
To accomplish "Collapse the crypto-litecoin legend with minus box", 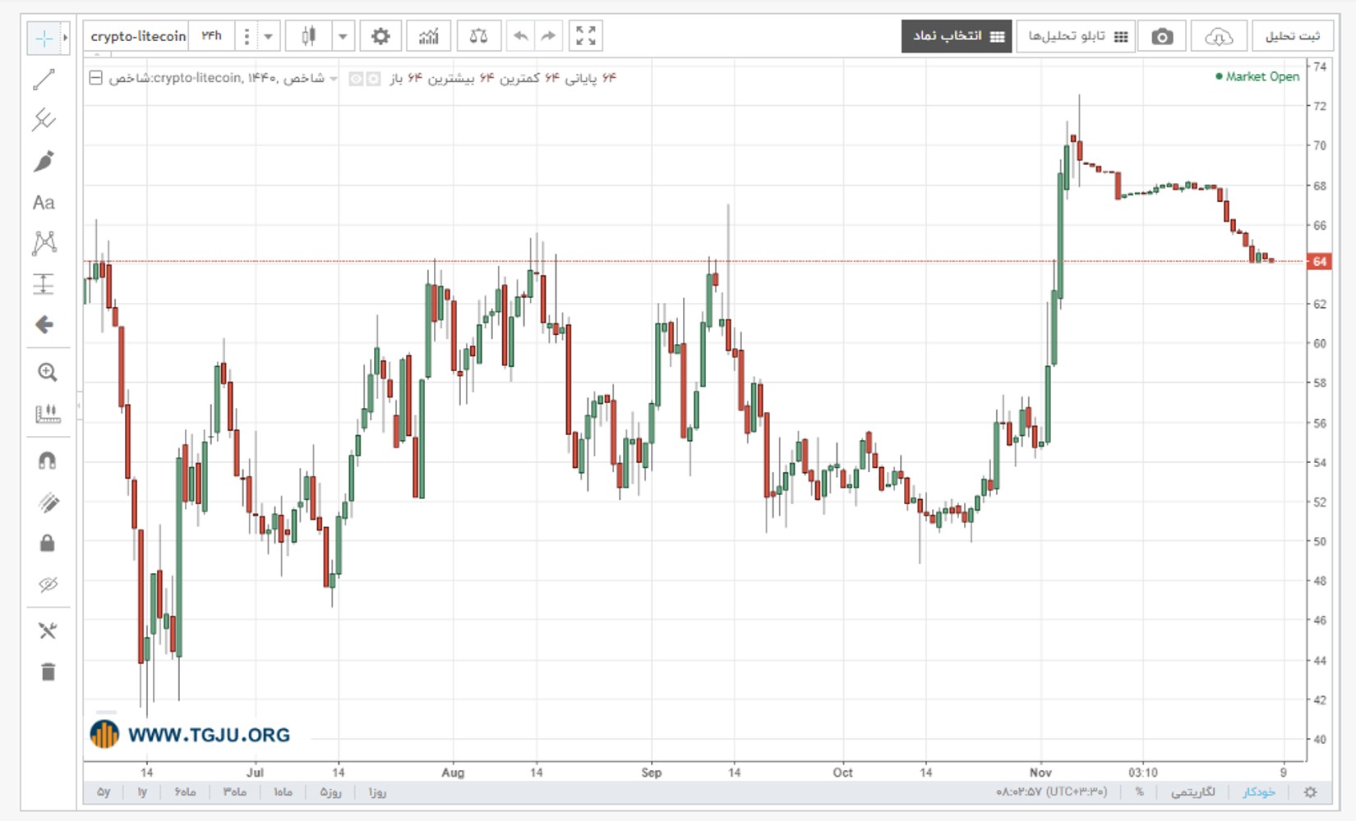I will (x=96, y=78).
